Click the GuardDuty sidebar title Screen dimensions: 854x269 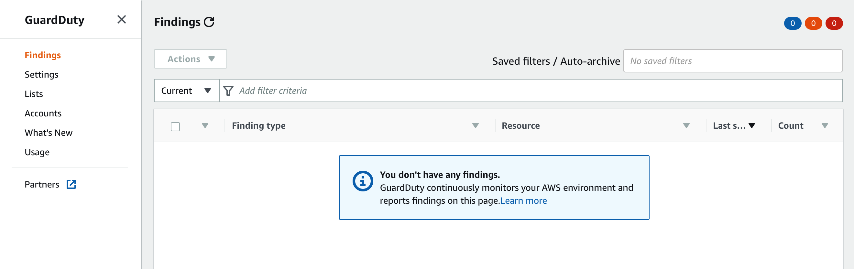55,20
